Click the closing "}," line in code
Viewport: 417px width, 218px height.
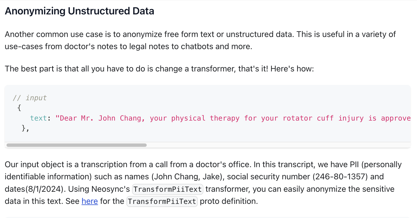pos(25,128)
